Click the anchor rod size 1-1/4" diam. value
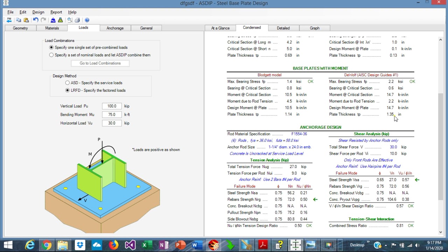 [x=290, y=147]
